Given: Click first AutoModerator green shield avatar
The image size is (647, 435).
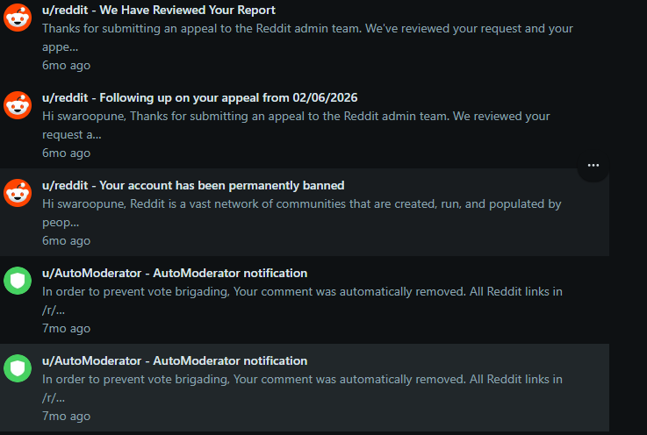Looking at the screenshot, I should [18, 281].
